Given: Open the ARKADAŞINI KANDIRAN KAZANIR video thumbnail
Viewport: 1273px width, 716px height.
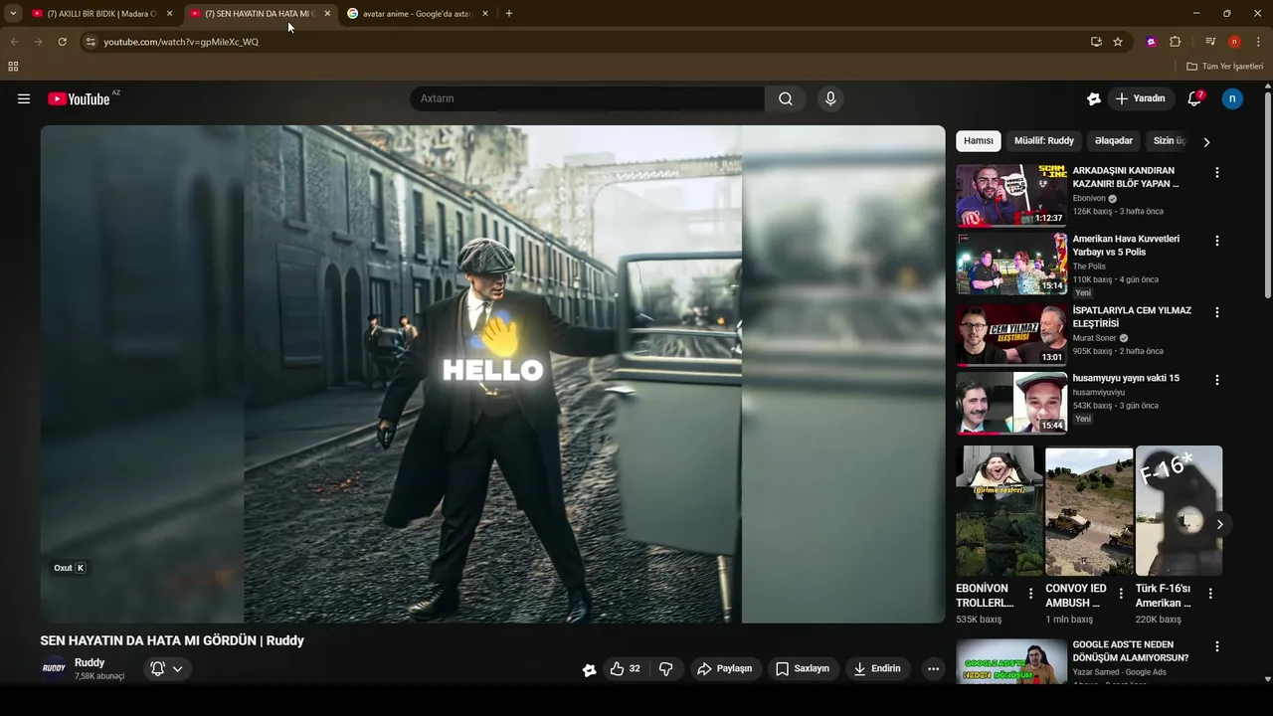Looking at the screenshot, I should [1011, 195].
